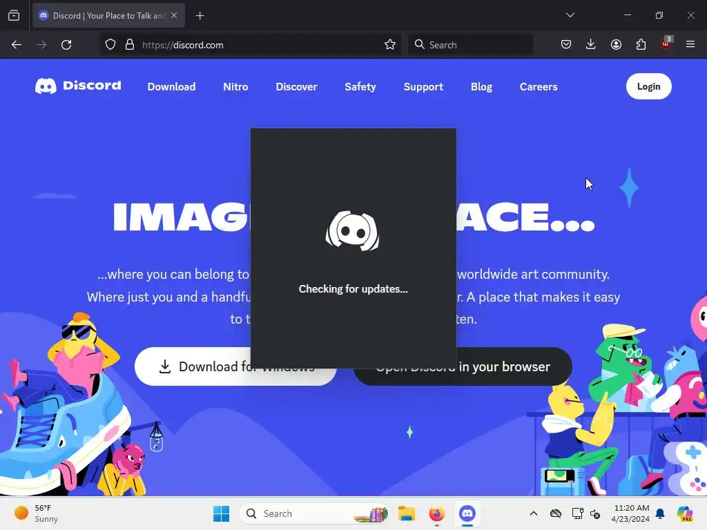Click the Firefox taskbar icon
Screen dimensions: 707x530
click(x=436, y=513)
